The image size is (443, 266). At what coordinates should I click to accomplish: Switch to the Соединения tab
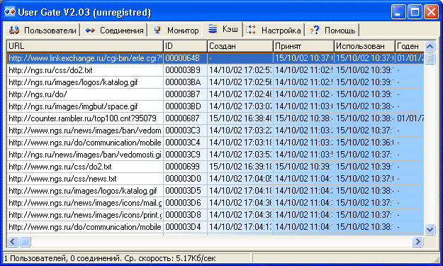click(114, 30)
